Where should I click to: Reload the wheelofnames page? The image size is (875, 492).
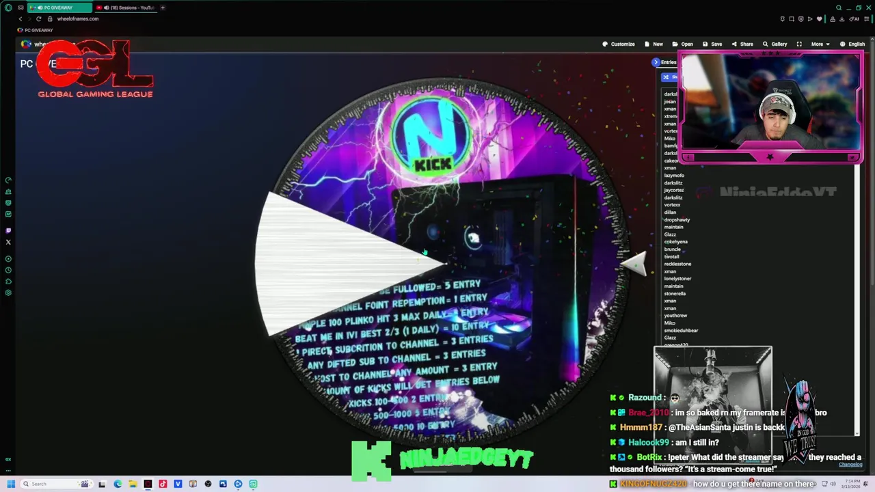coord(38,18)
